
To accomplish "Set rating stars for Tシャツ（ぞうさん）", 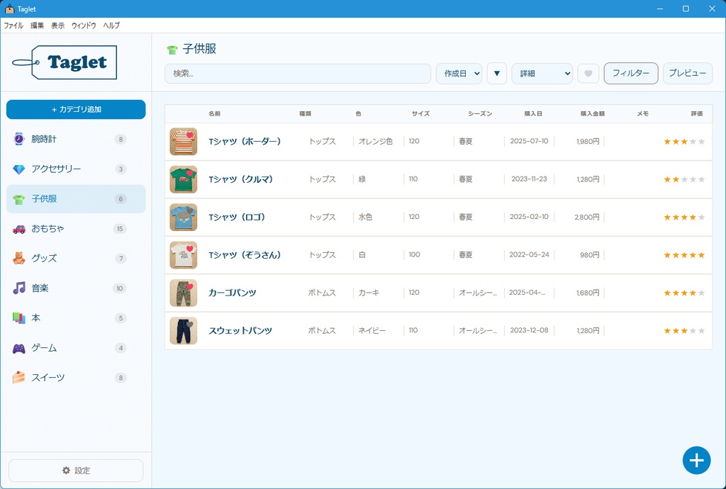I will pyautogui.click(x=684, y=255).
